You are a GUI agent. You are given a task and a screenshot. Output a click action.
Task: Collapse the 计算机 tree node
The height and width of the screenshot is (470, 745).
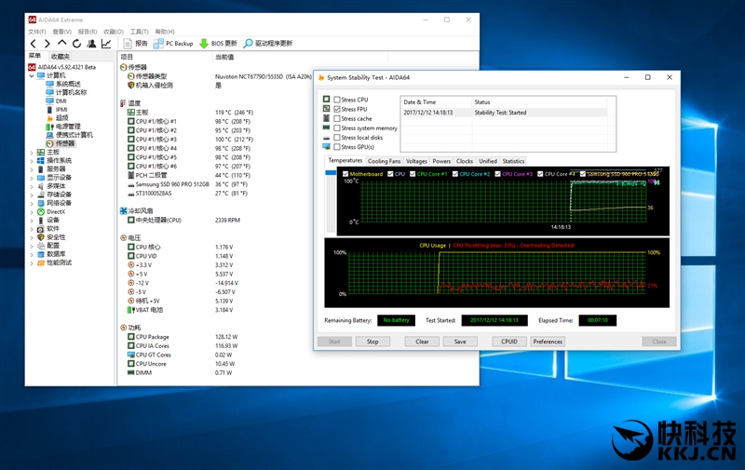pyautogui.click(x=32, y=76)
